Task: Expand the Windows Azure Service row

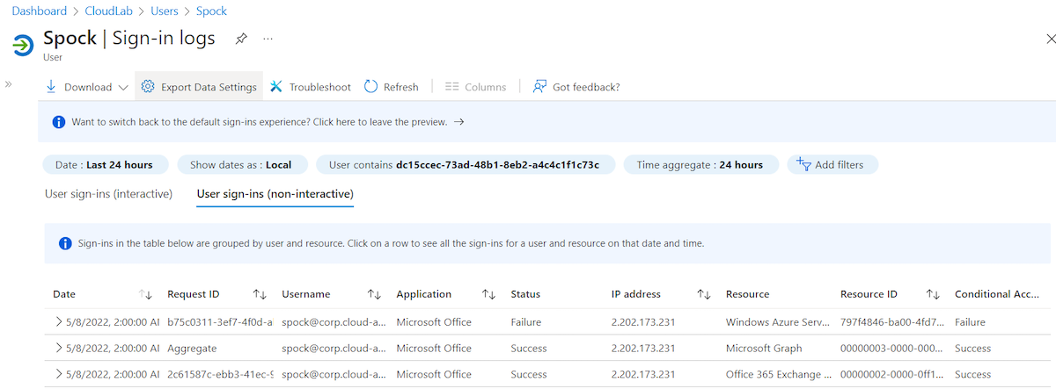Action: (59, 322)
